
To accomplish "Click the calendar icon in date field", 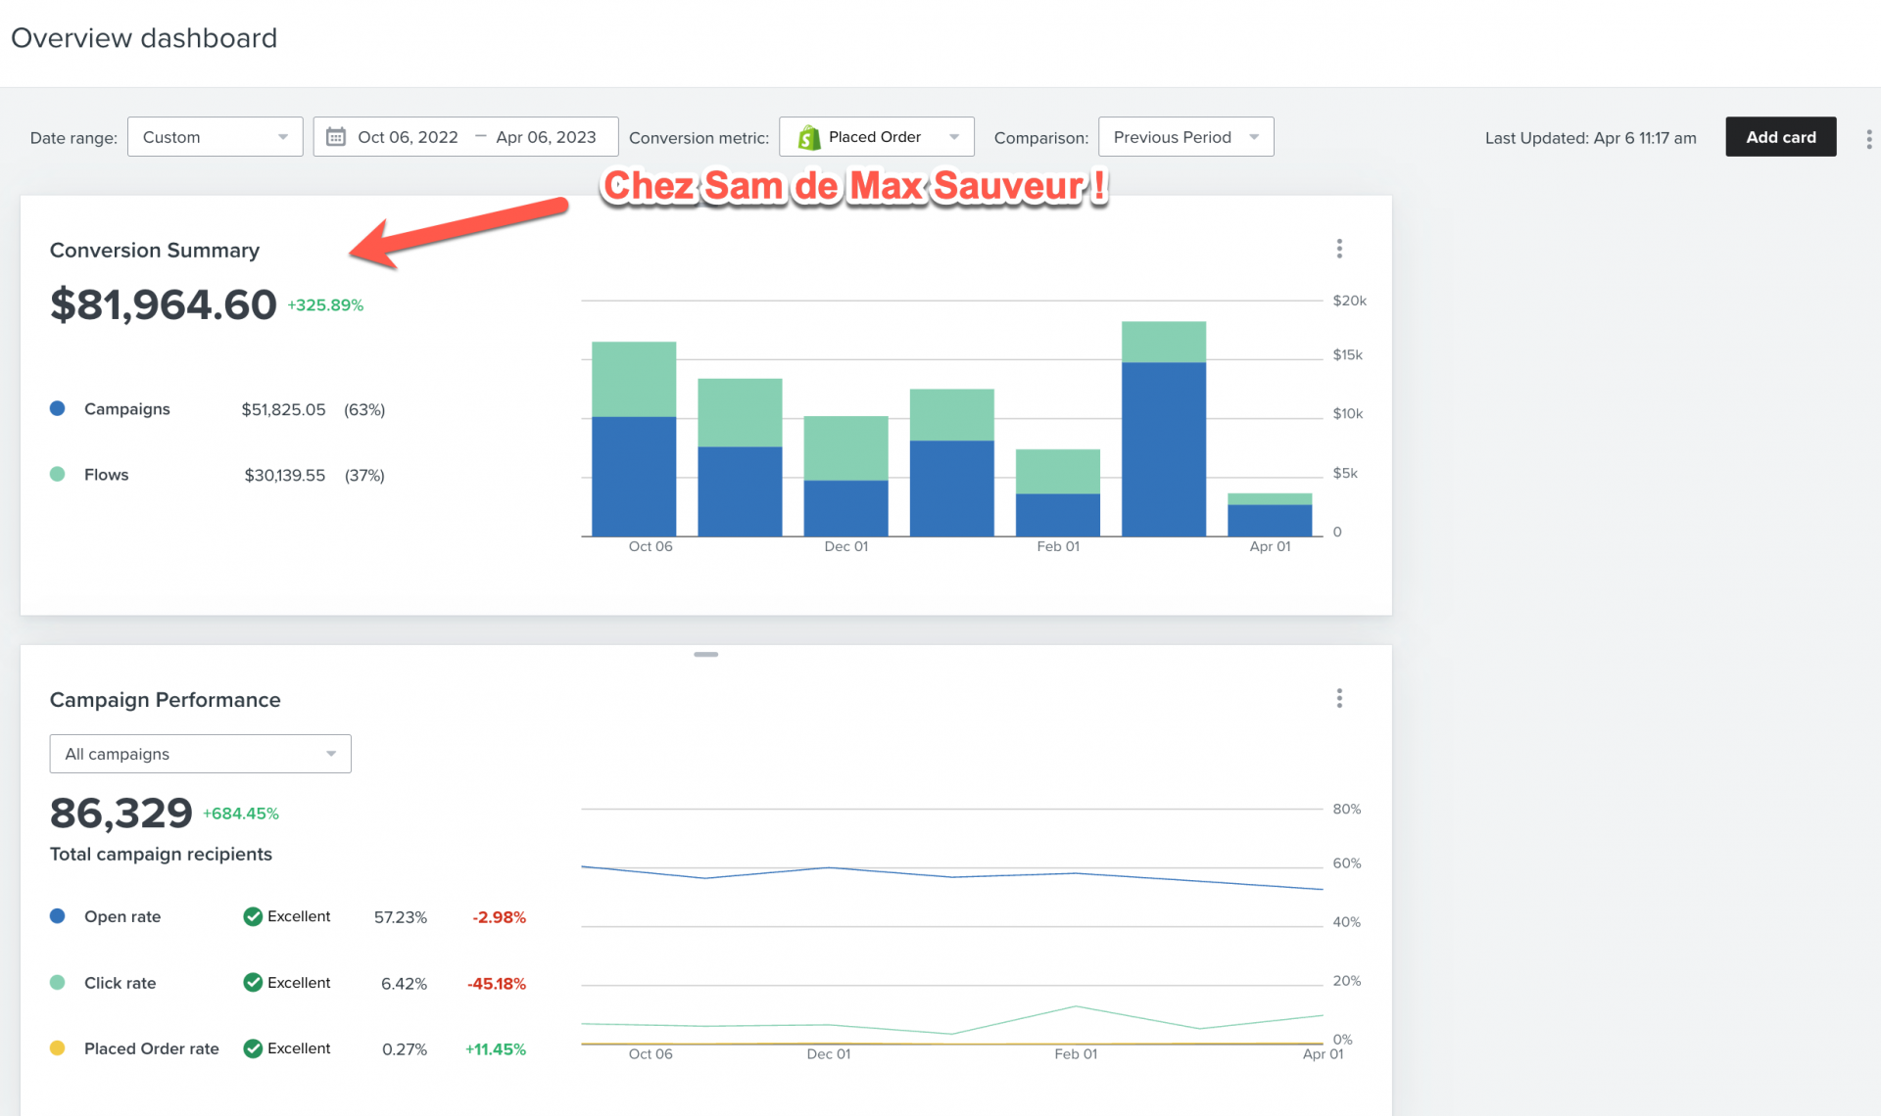I will pos(336,137).
